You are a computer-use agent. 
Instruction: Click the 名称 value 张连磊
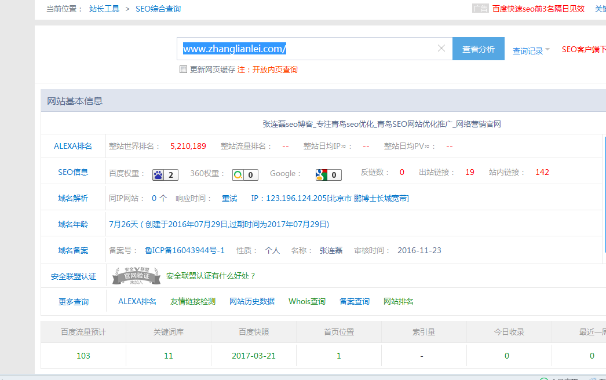[x=331, y=250]
